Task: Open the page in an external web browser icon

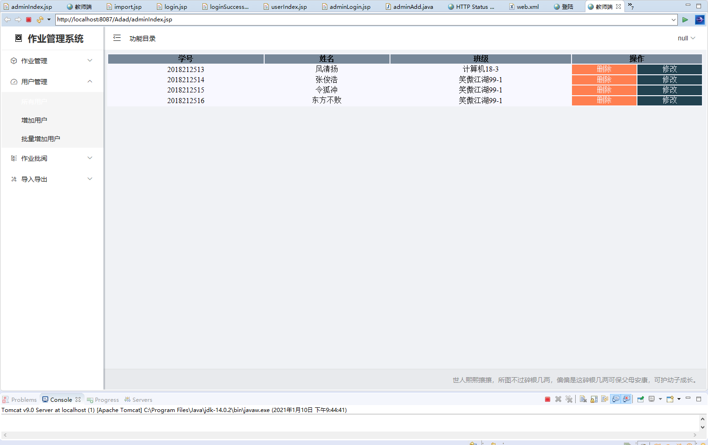Action: coord(700,20)
